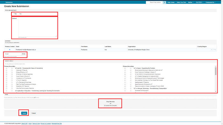Check Primary box for IoT in Remote and Rural Areas
The height and width of the screenshot is (125, 223).
(6, 82)
